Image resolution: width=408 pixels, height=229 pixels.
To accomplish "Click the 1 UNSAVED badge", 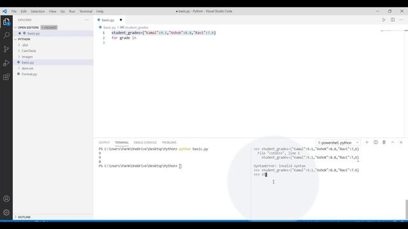I will [49, 27].
